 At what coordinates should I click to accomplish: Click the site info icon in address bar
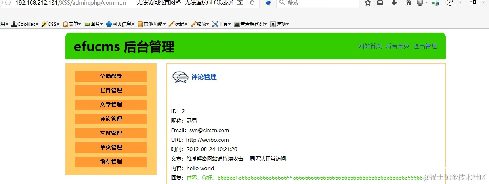point(8,3)
